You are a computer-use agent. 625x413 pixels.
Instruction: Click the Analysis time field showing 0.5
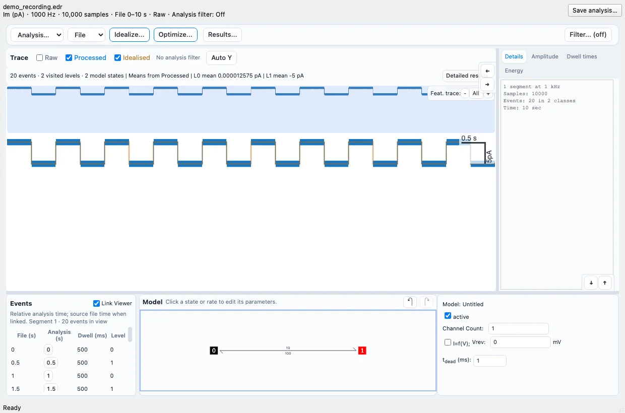point(51,363)
